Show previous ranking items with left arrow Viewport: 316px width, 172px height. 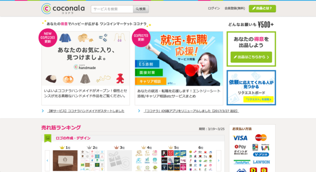coord(47,161)
